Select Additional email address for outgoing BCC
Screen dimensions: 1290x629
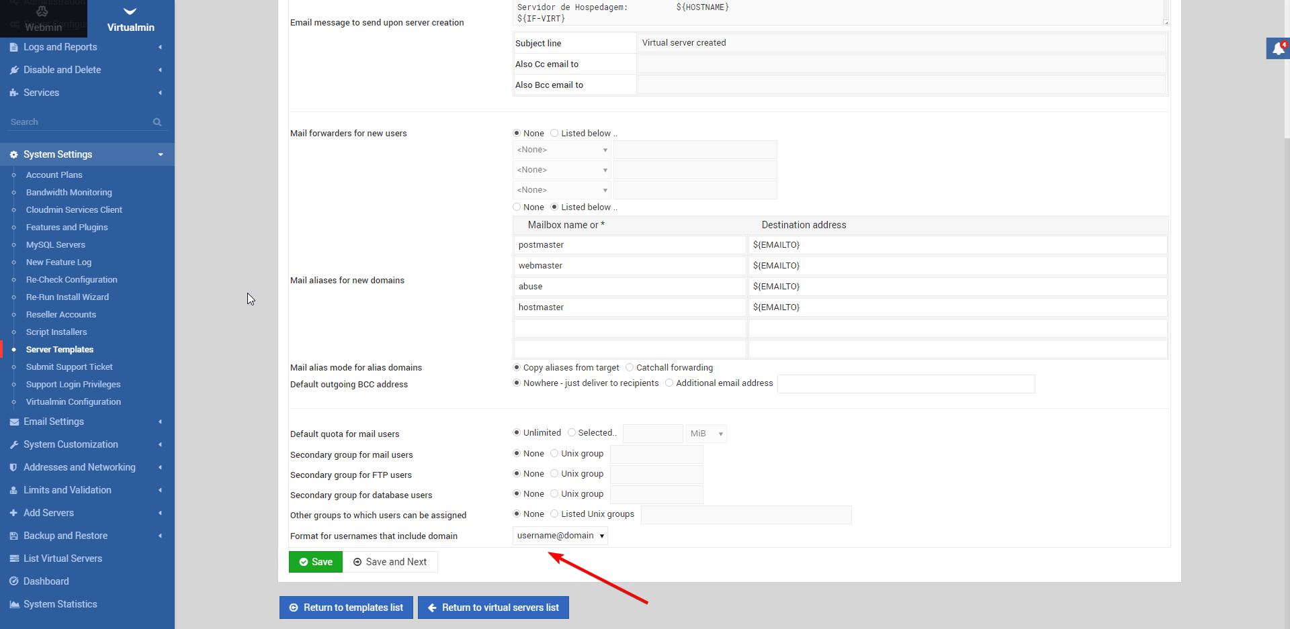(669, 383)
